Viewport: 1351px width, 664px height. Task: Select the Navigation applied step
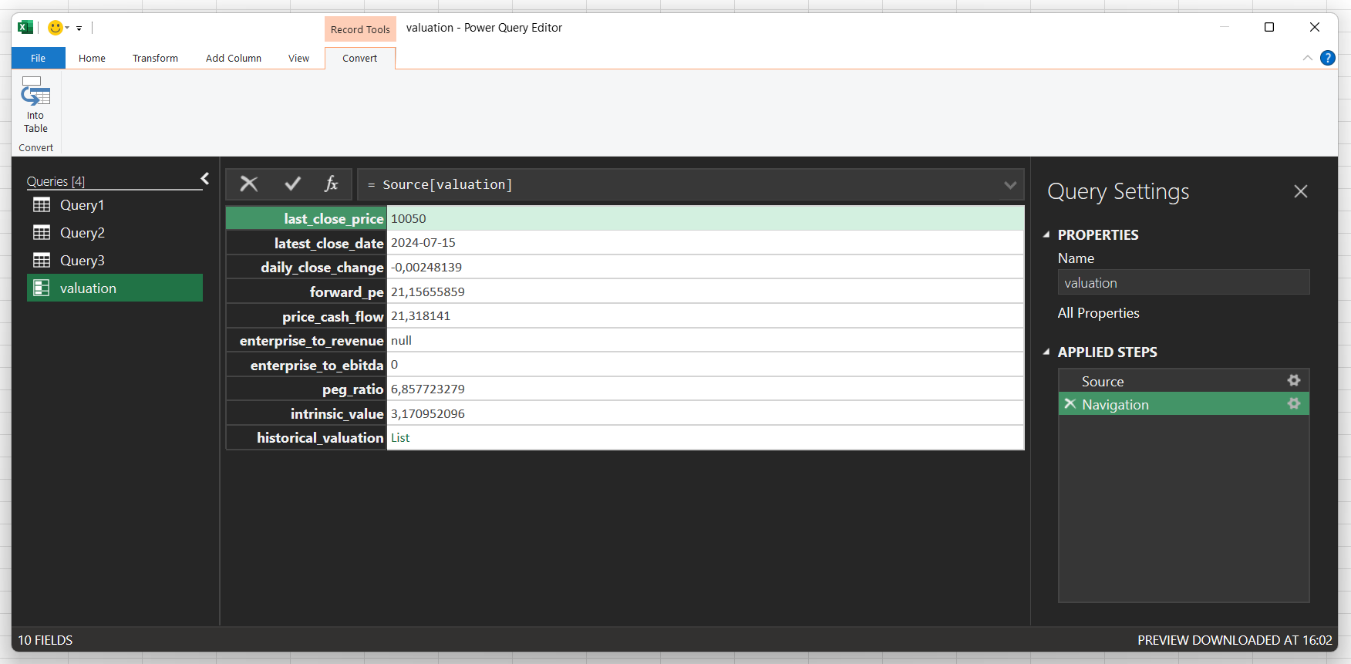[x=1184, y=404]
